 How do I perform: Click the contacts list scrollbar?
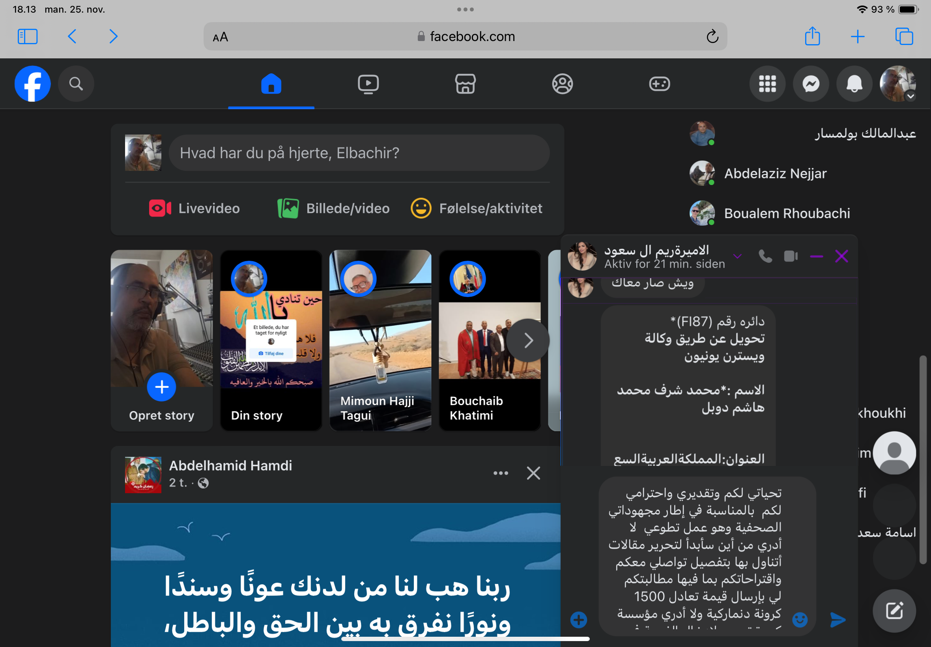pos(923,460)
